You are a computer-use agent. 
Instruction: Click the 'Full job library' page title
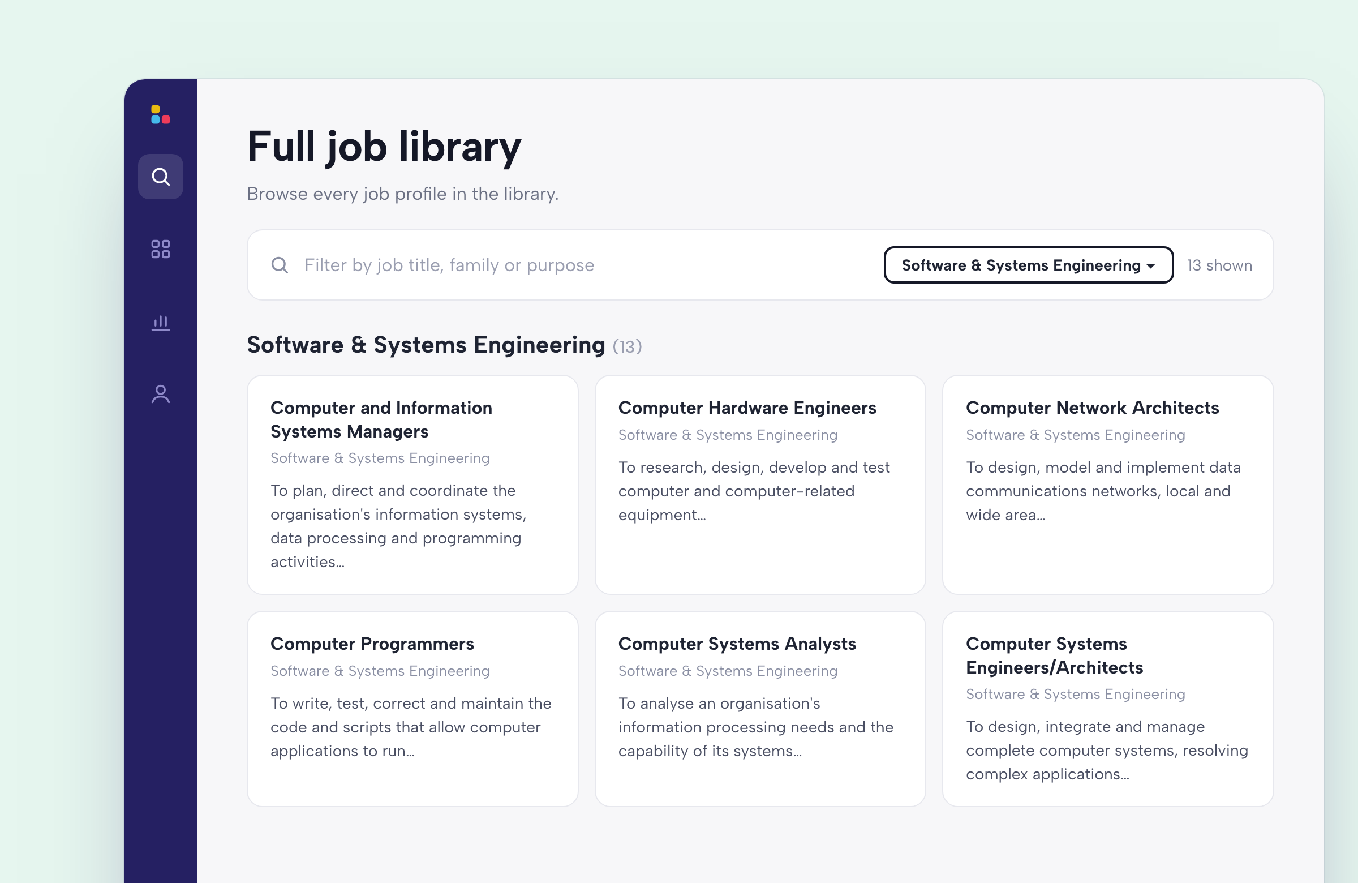(x=384, y=147)
